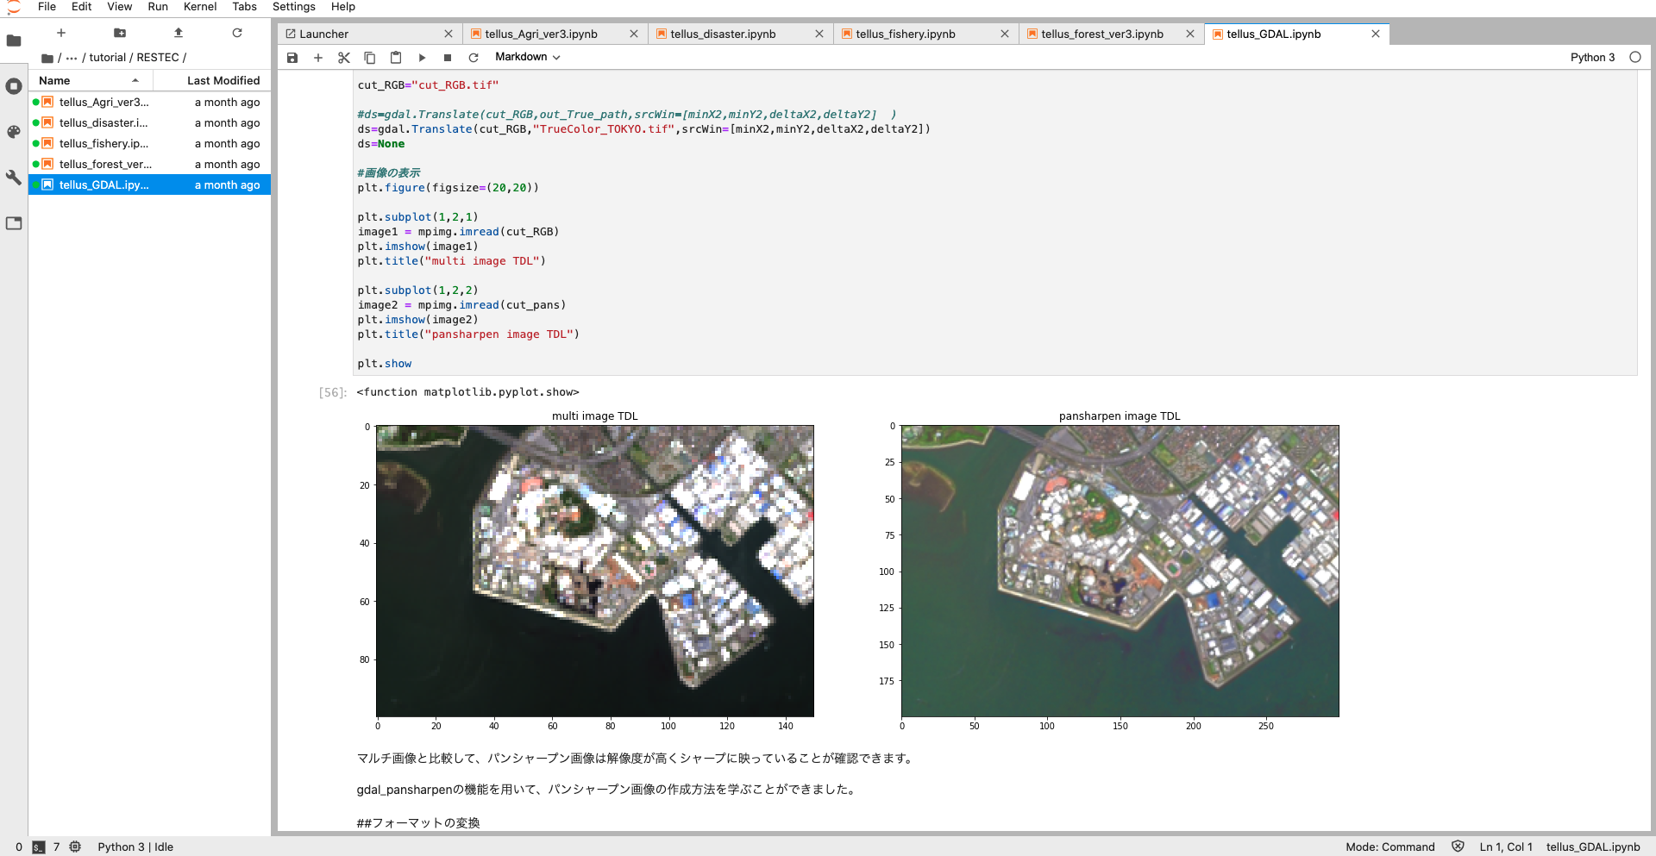Click the root folder icon in breadcrumb

point(47,58)
